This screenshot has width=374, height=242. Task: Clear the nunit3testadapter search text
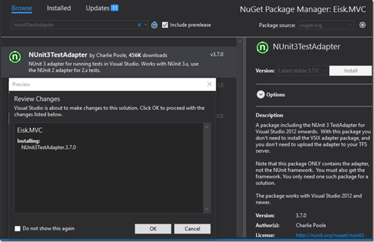coord(139,25)
